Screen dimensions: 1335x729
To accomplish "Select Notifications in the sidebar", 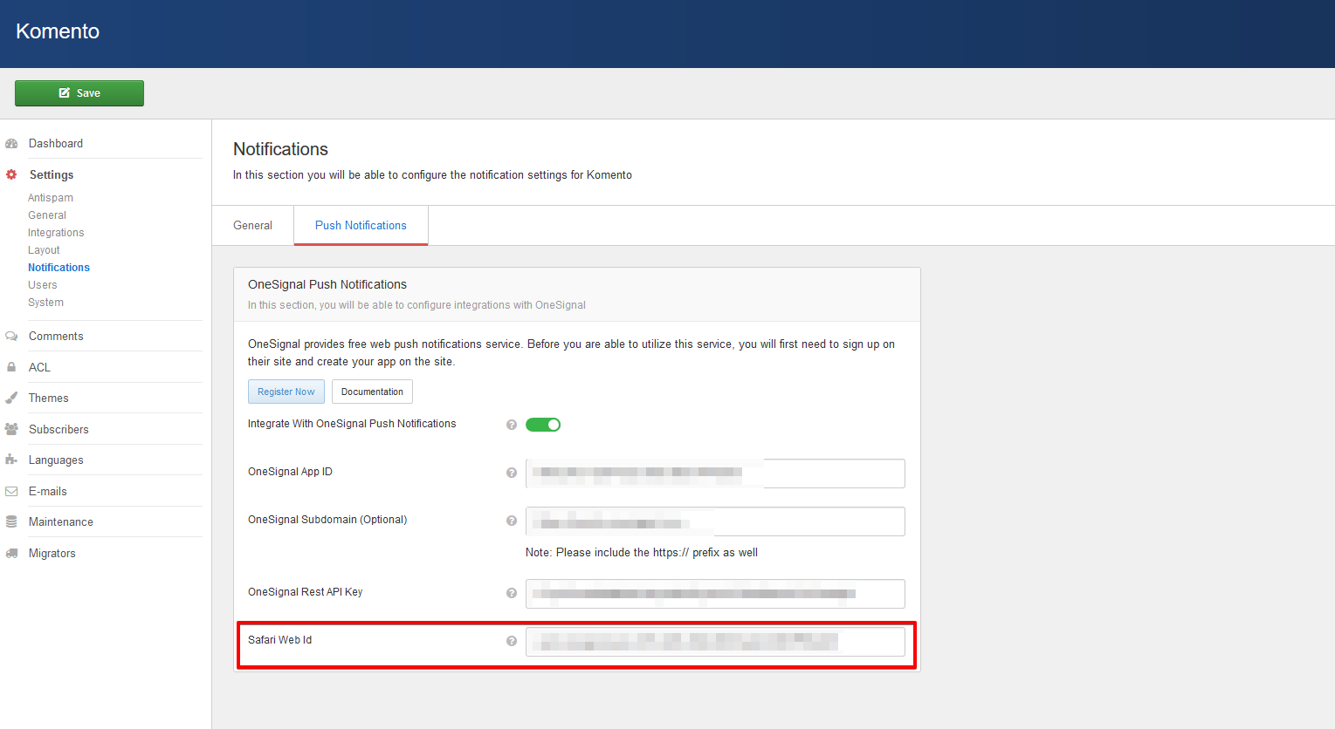I will 58,268.
